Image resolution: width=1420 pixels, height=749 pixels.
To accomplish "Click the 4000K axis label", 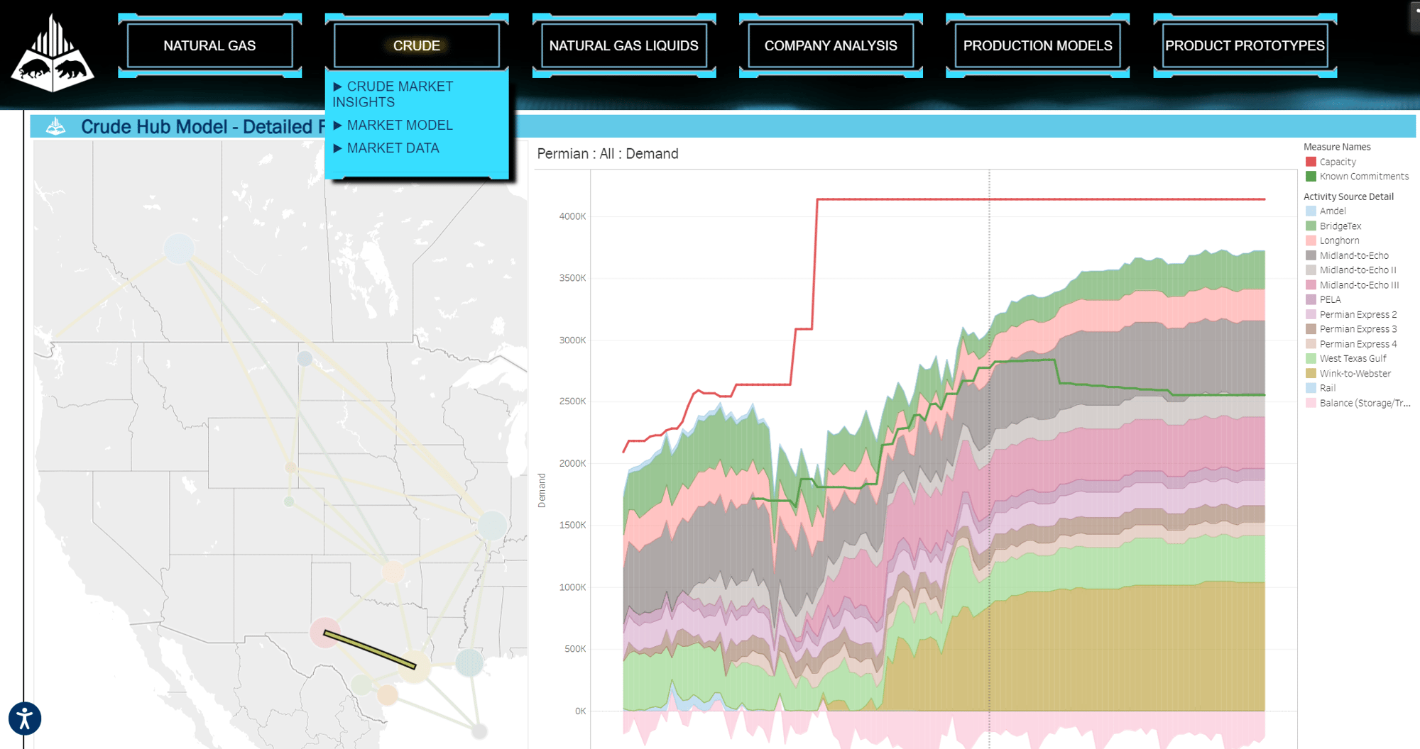I will [x=572, y=216].
